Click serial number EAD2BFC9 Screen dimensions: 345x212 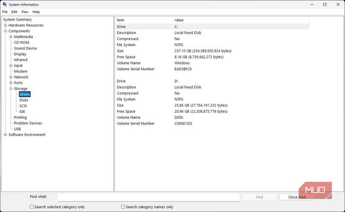click(x=183, y=69)
